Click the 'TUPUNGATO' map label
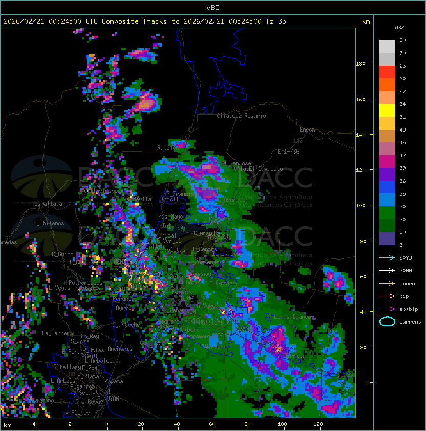This screenshot has width=426, height=431. [x=83, y=356]
